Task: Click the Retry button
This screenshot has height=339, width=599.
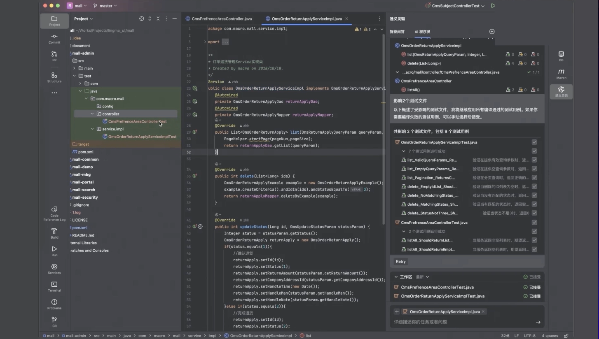Action: tap(401, 262)
